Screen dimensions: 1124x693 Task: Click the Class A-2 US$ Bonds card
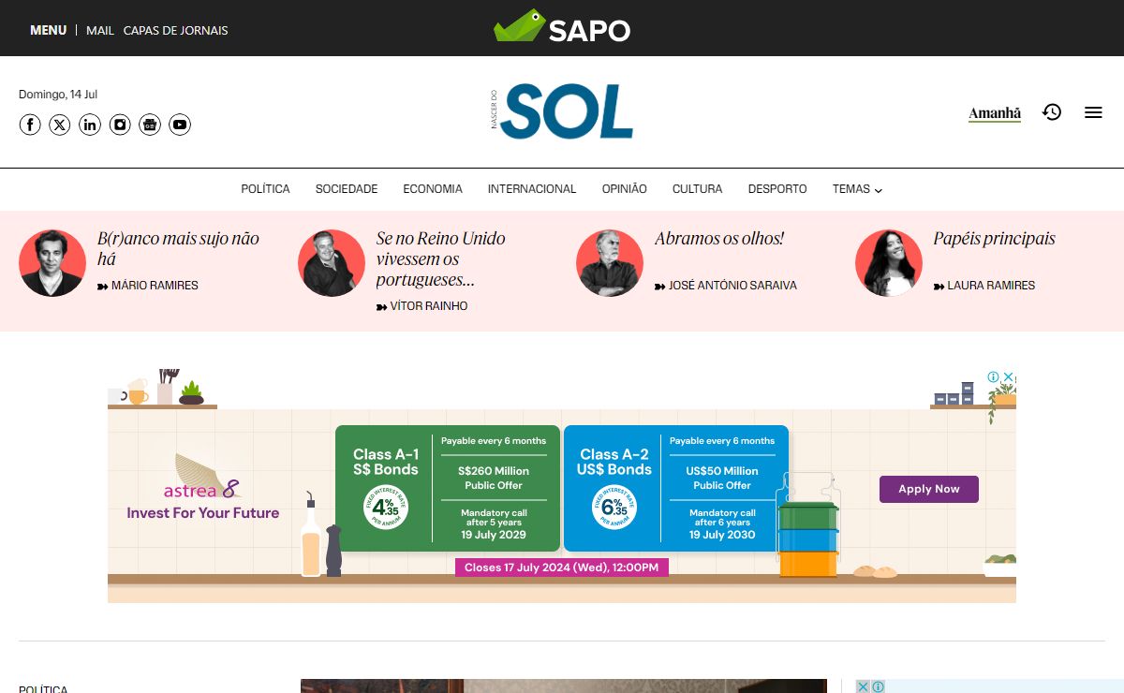pos(676,488)
